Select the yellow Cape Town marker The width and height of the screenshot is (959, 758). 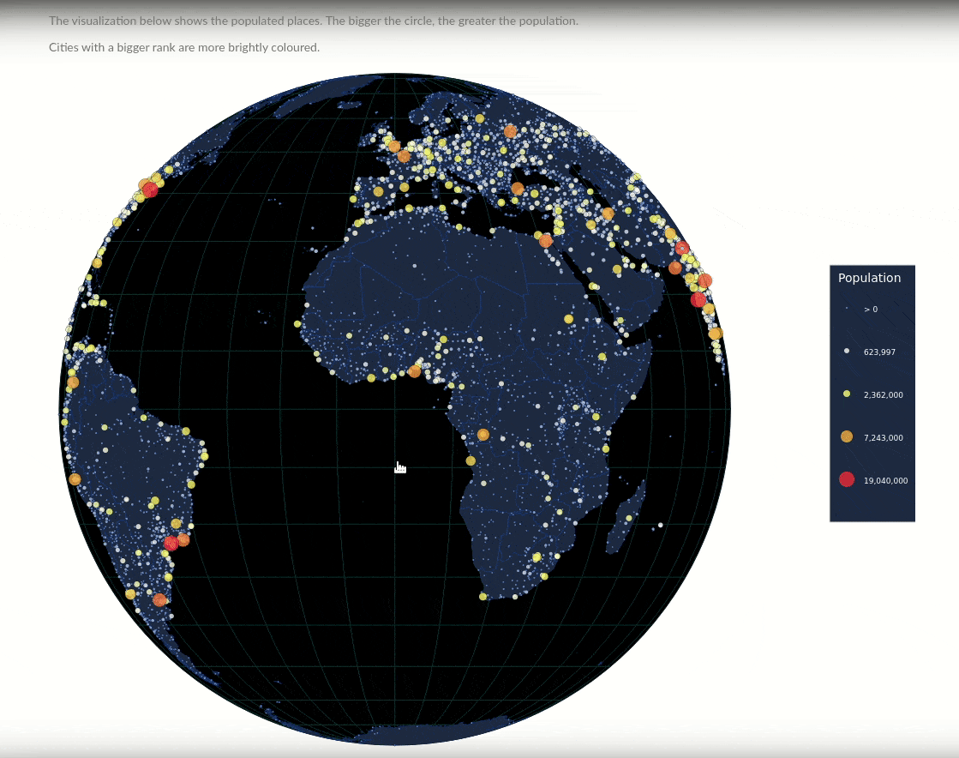click(483, 596)
